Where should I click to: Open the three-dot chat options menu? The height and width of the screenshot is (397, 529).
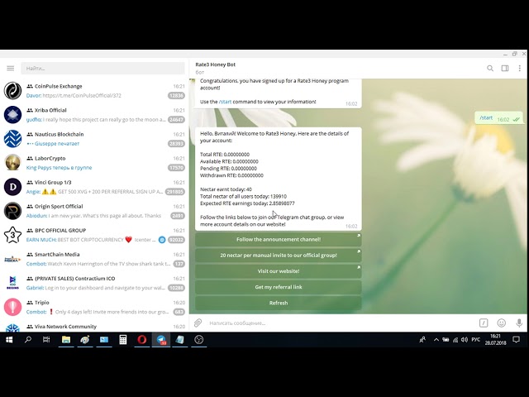[x=519, y=68]
